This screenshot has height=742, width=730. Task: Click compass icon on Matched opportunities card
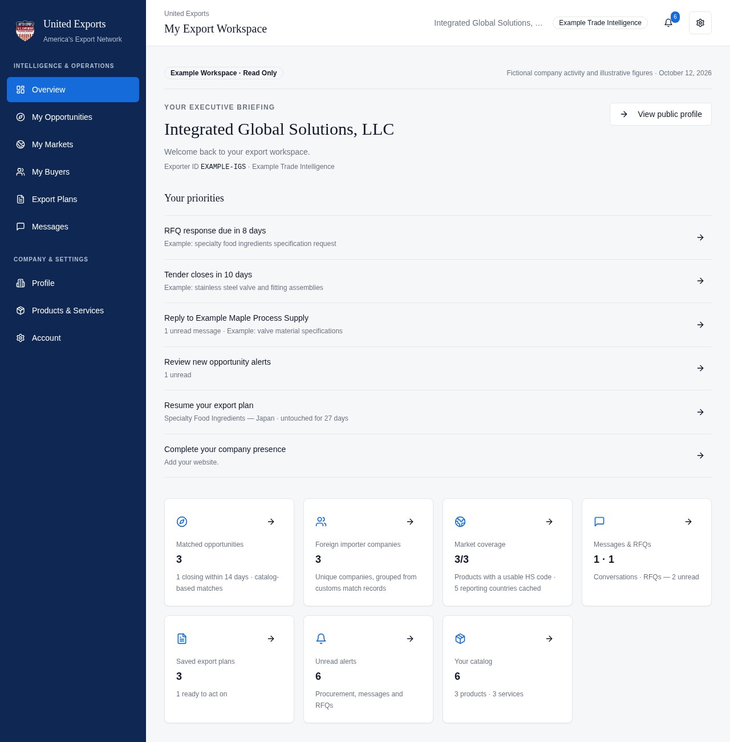[x=182, y=522]
